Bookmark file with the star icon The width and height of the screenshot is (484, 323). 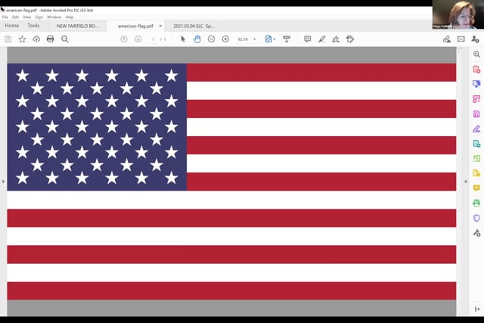(22, 39)
